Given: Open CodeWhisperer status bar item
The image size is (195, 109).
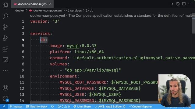Looking at the screenshot, I should pos(141,106).
